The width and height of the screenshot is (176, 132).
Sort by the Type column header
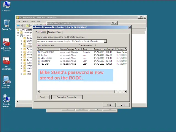[x=87, y=49]
